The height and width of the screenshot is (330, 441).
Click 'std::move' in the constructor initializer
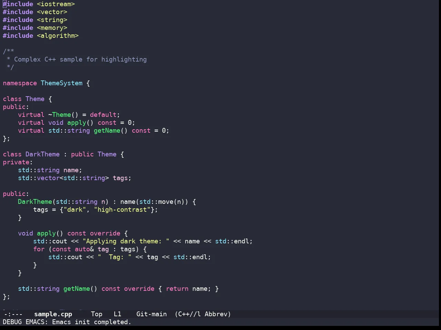(x=156, y=202)
